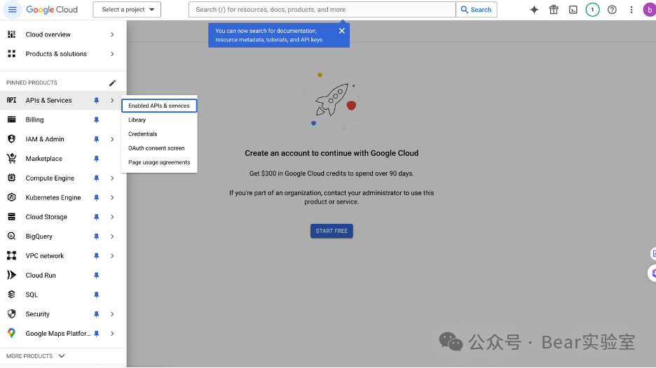Image resolution: width=656 pixels, height=368 pixels.
Task: Dismiss the search documentation tooltip
Action: click(342, 31)
